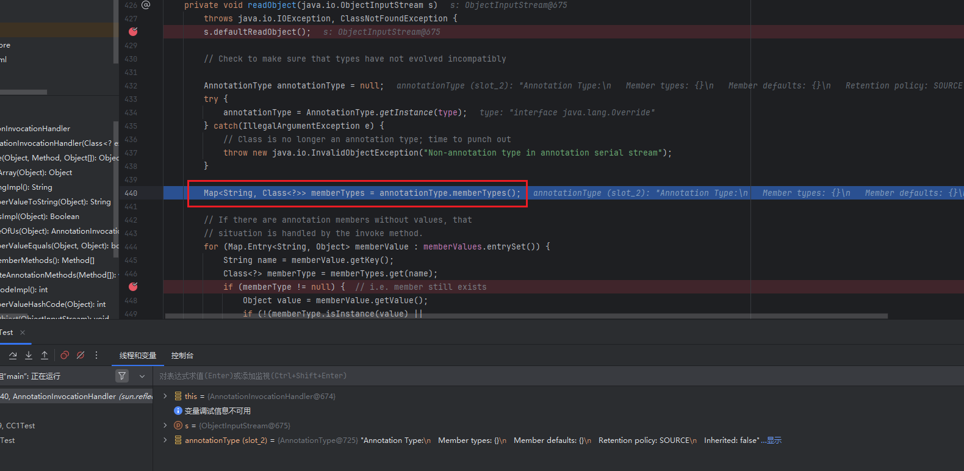Expand the 'this' variable node
The width and height of the screenshot is (964, 471).
tap(165, 396)
